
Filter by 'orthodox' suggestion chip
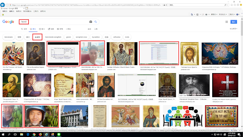point(117,37)
